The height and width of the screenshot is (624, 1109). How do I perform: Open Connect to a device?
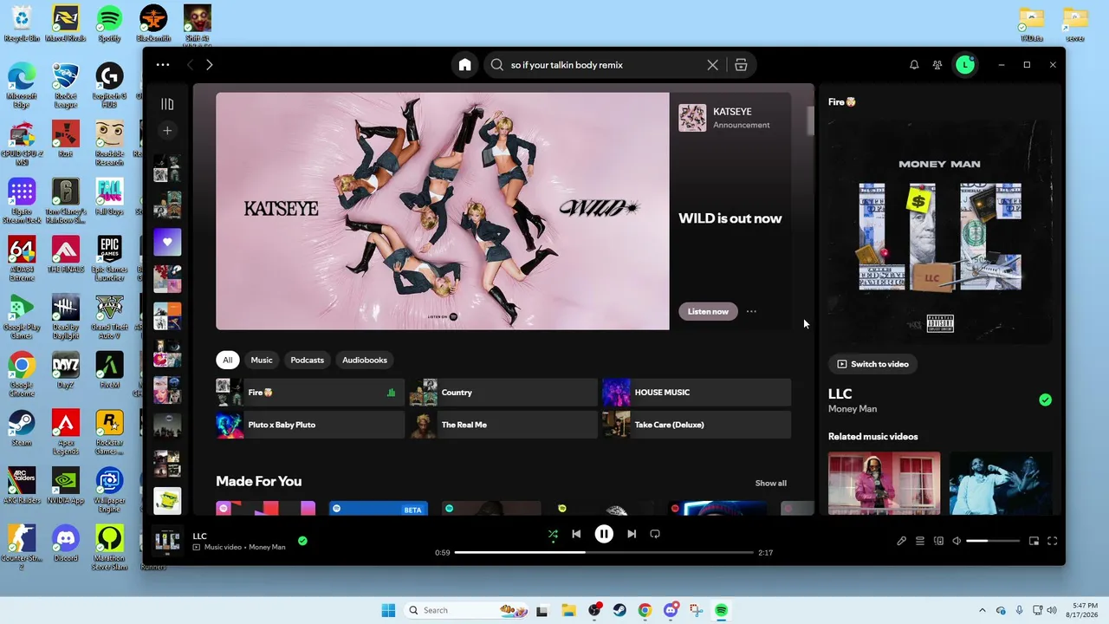tap(938, 541)
